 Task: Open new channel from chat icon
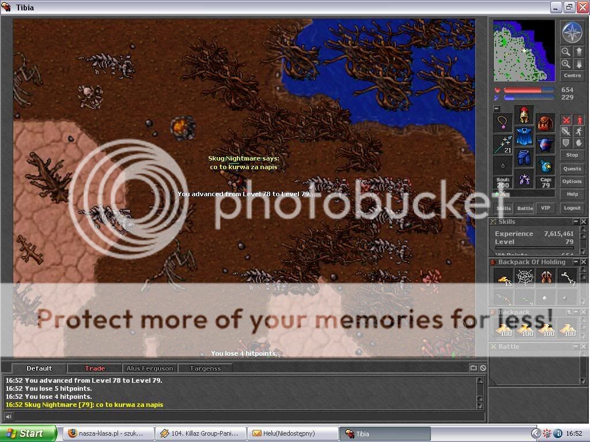[x=474, y=368]
